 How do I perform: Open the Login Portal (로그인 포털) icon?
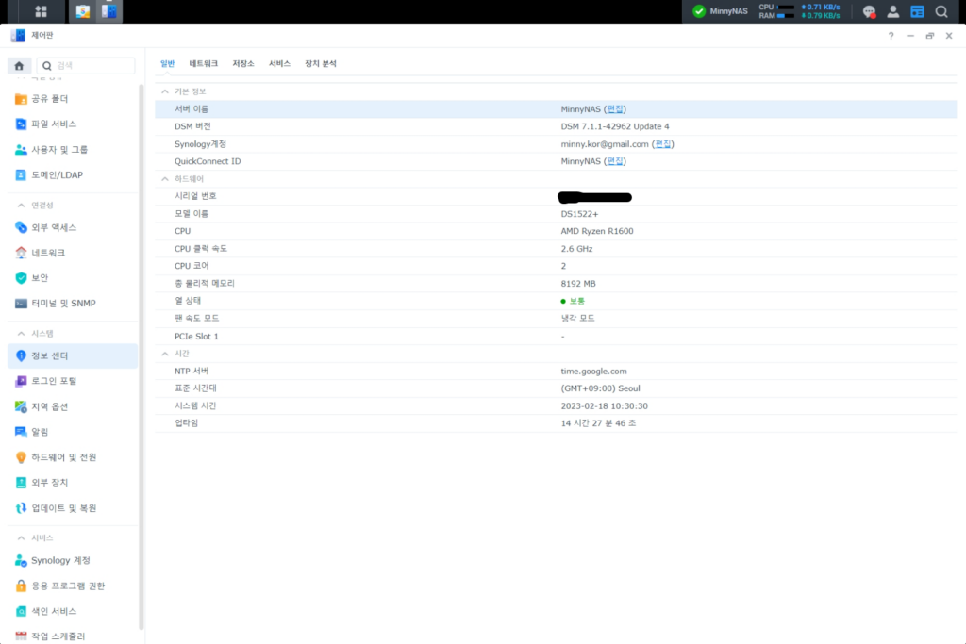pyautogui.click(x=21, y=381)
